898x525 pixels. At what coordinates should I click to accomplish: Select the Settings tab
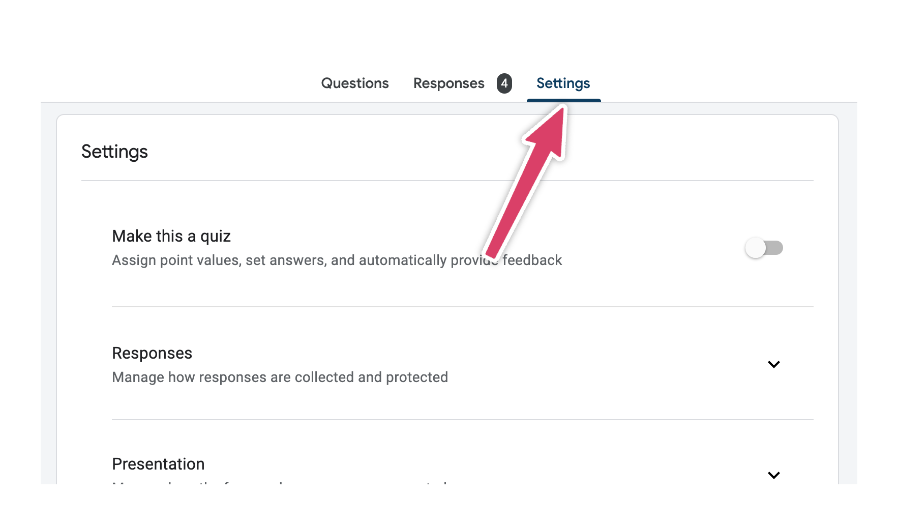pyautogui.click(x=563, y=83)
